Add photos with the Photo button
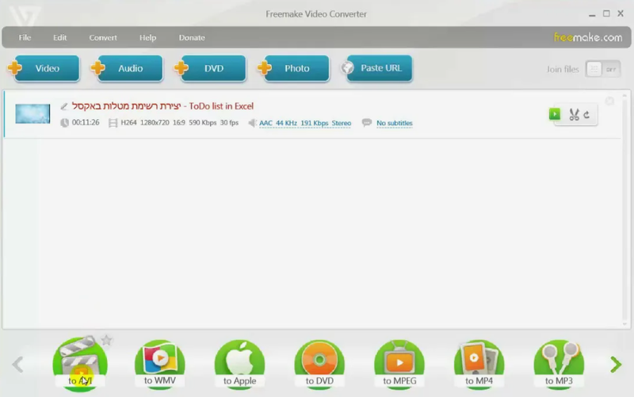Screen dimensions: 634x397 [293, 68]
